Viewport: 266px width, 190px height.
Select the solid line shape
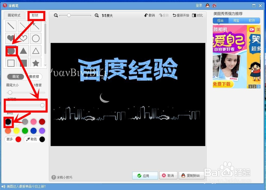point(11,26)
